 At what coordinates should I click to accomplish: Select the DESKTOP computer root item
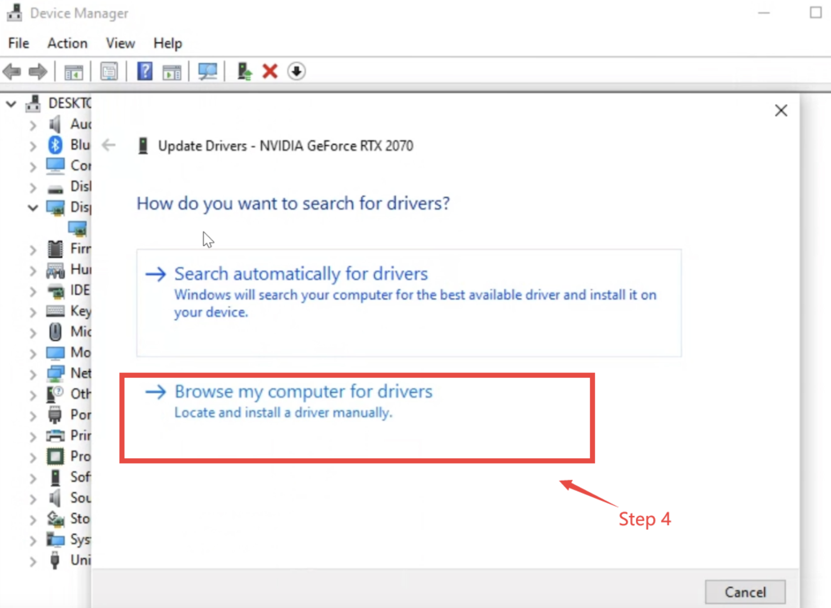[59, 103]
